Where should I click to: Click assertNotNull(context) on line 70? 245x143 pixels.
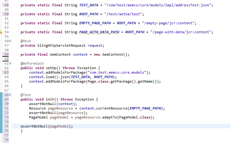point(52,104)
